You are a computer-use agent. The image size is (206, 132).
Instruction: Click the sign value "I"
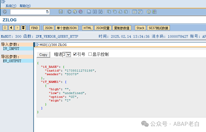coord(68,101)
